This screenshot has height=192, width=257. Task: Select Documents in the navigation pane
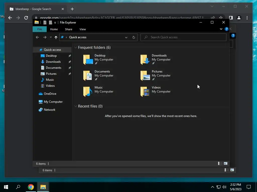(53, 68)
